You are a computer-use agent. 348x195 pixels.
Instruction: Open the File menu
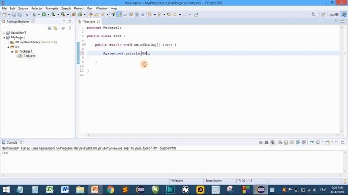pyautogui.click(x=4, y=8)
